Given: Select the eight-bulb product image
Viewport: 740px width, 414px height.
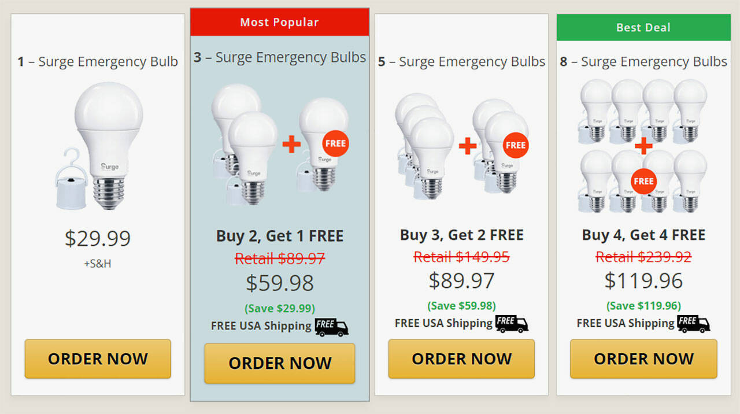Looking at the screenshot, I should coord(643,146).
